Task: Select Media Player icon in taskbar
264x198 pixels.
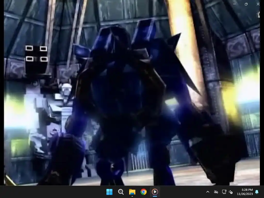Action: pyautogui.click(x=155, y=192)
